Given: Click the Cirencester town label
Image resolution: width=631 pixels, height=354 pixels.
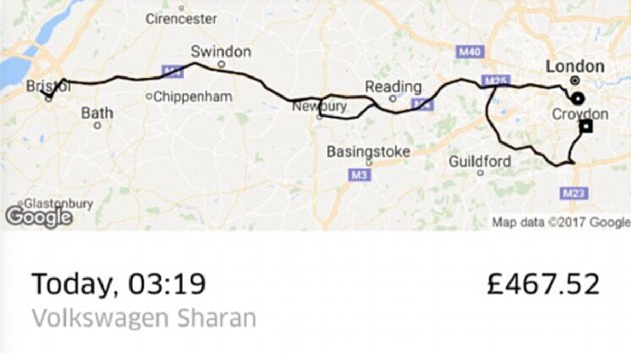Looking at the screenshot, I should [181, 18].
